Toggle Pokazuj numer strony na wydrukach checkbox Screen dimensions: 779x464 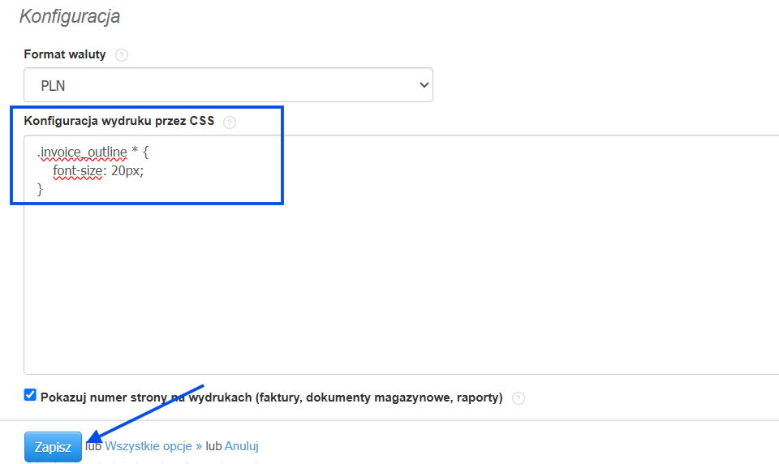click(30, 395)
